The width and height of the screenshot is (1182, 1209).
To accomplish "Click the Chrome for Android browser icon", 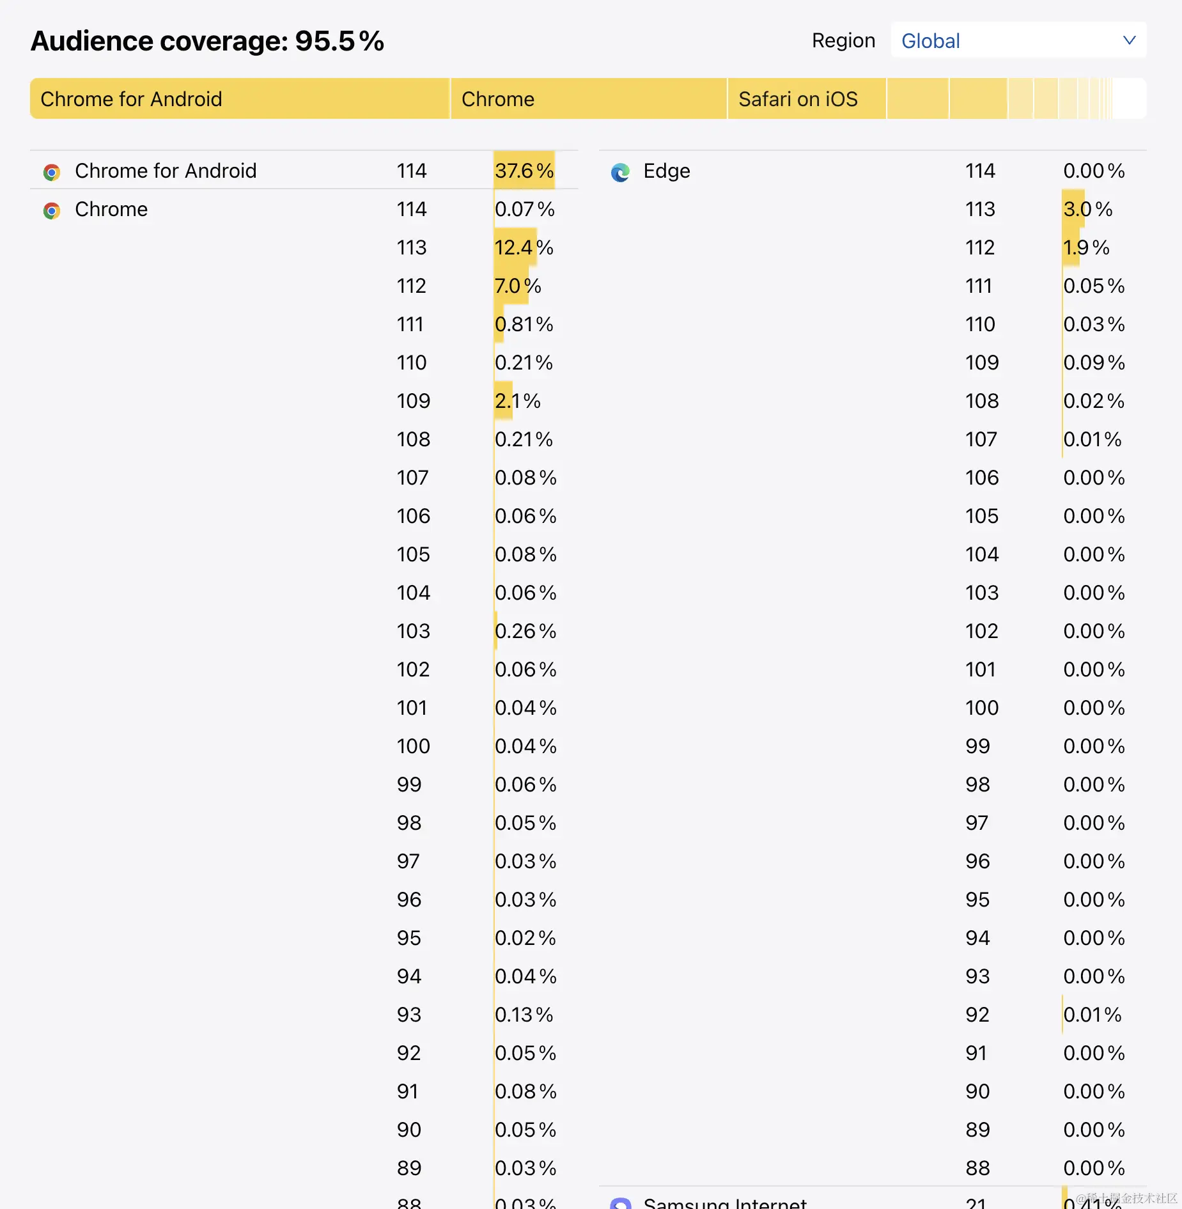I will tap(52, 172).
